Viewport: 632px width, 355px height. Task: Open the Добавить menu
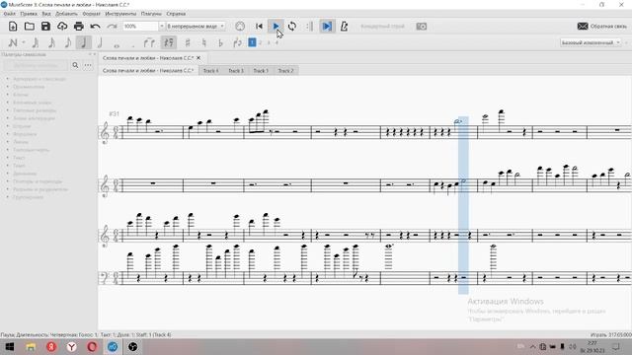[x=66, y=14]
